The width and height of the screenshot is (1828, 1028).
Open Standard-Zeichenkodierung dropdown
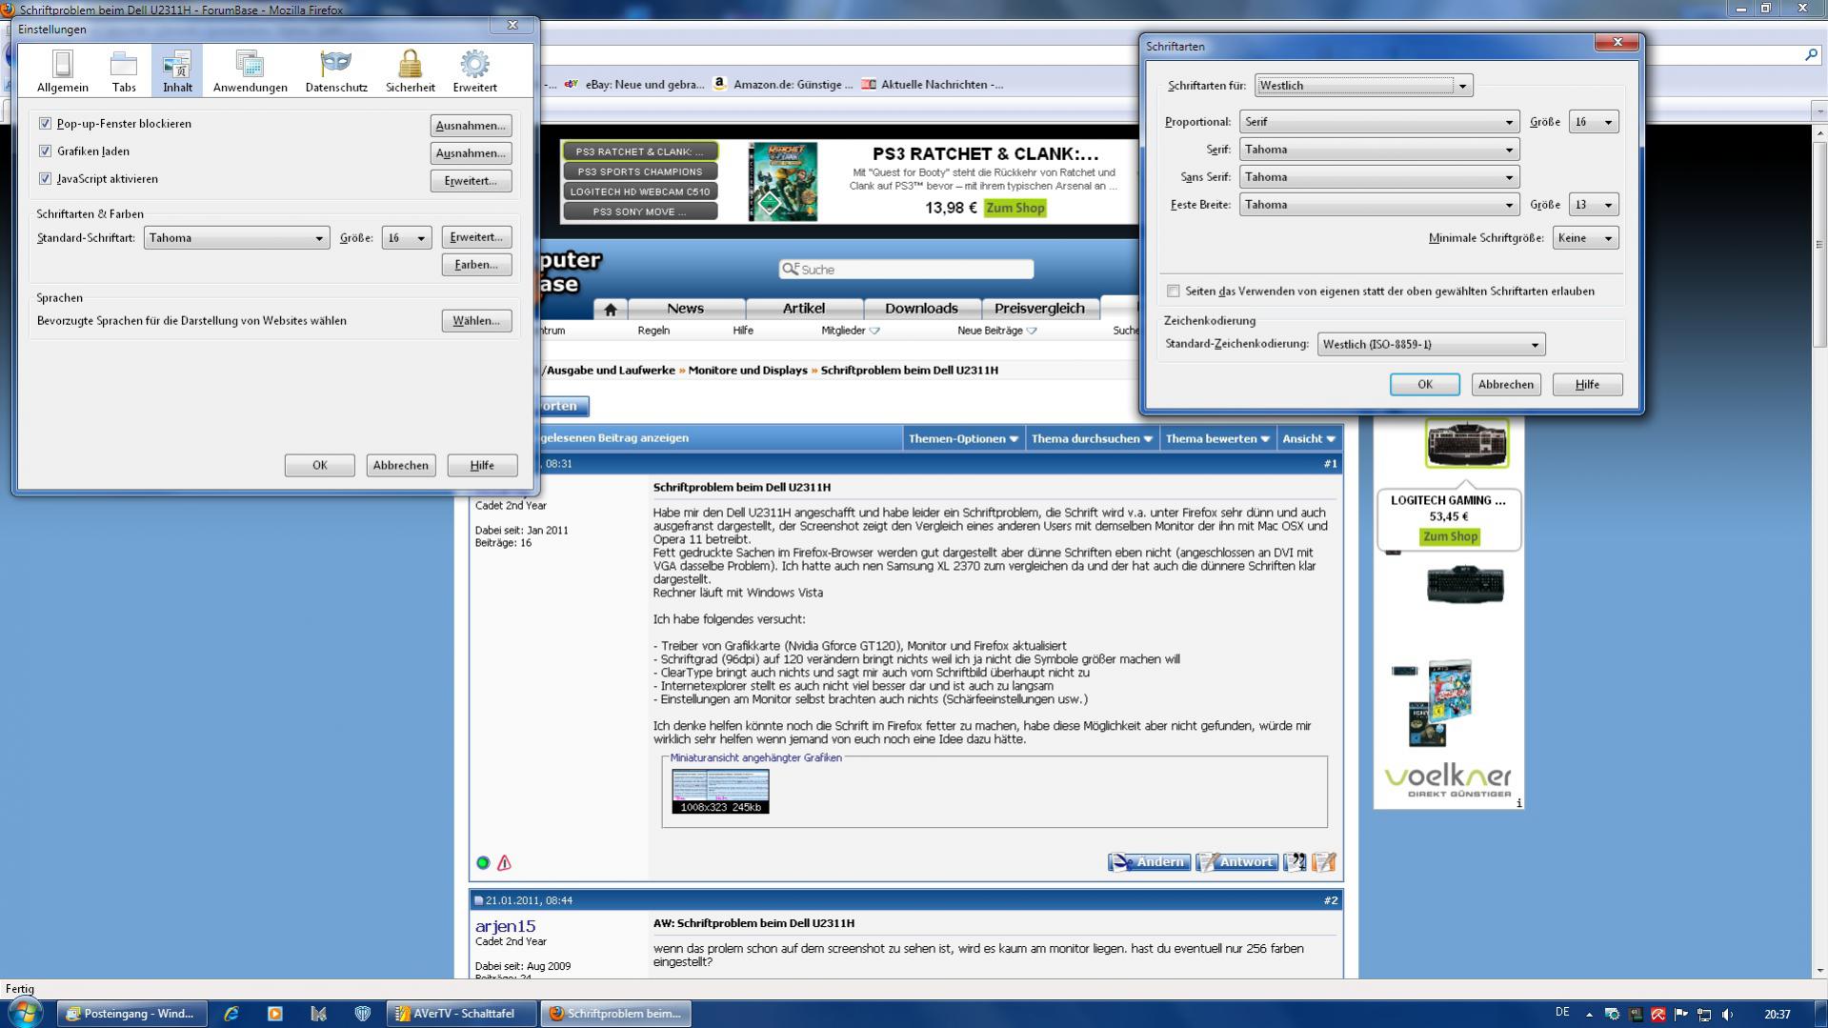[1431, 345]
